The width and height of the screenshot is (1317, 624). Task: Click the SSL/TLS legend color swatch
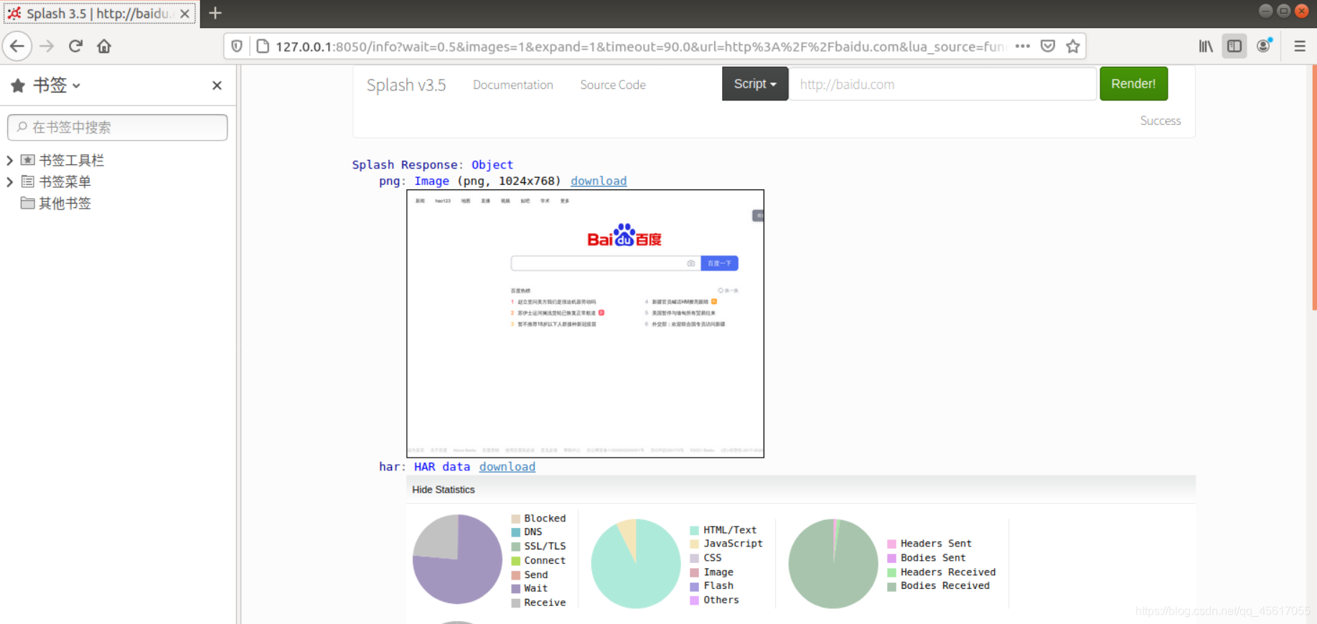[x=516, y=547]
